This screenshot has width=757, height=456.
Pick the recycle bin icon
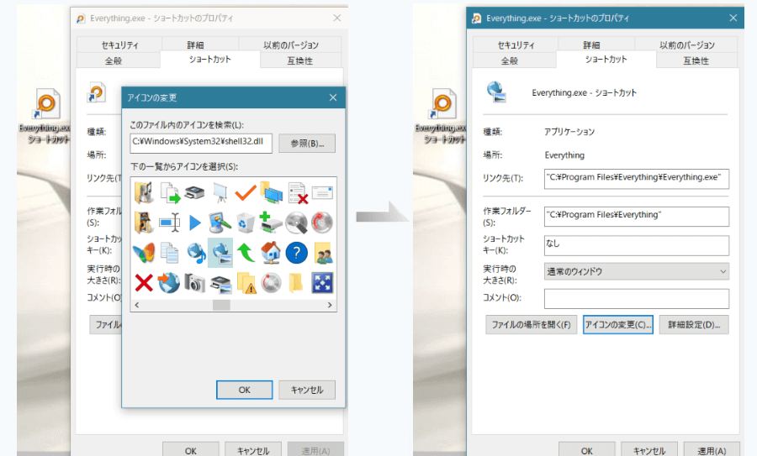point(246,223)
